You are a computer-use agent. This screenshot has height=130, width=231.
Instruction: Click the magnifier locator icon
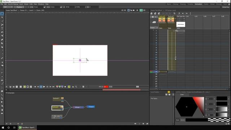pos(76,87)
